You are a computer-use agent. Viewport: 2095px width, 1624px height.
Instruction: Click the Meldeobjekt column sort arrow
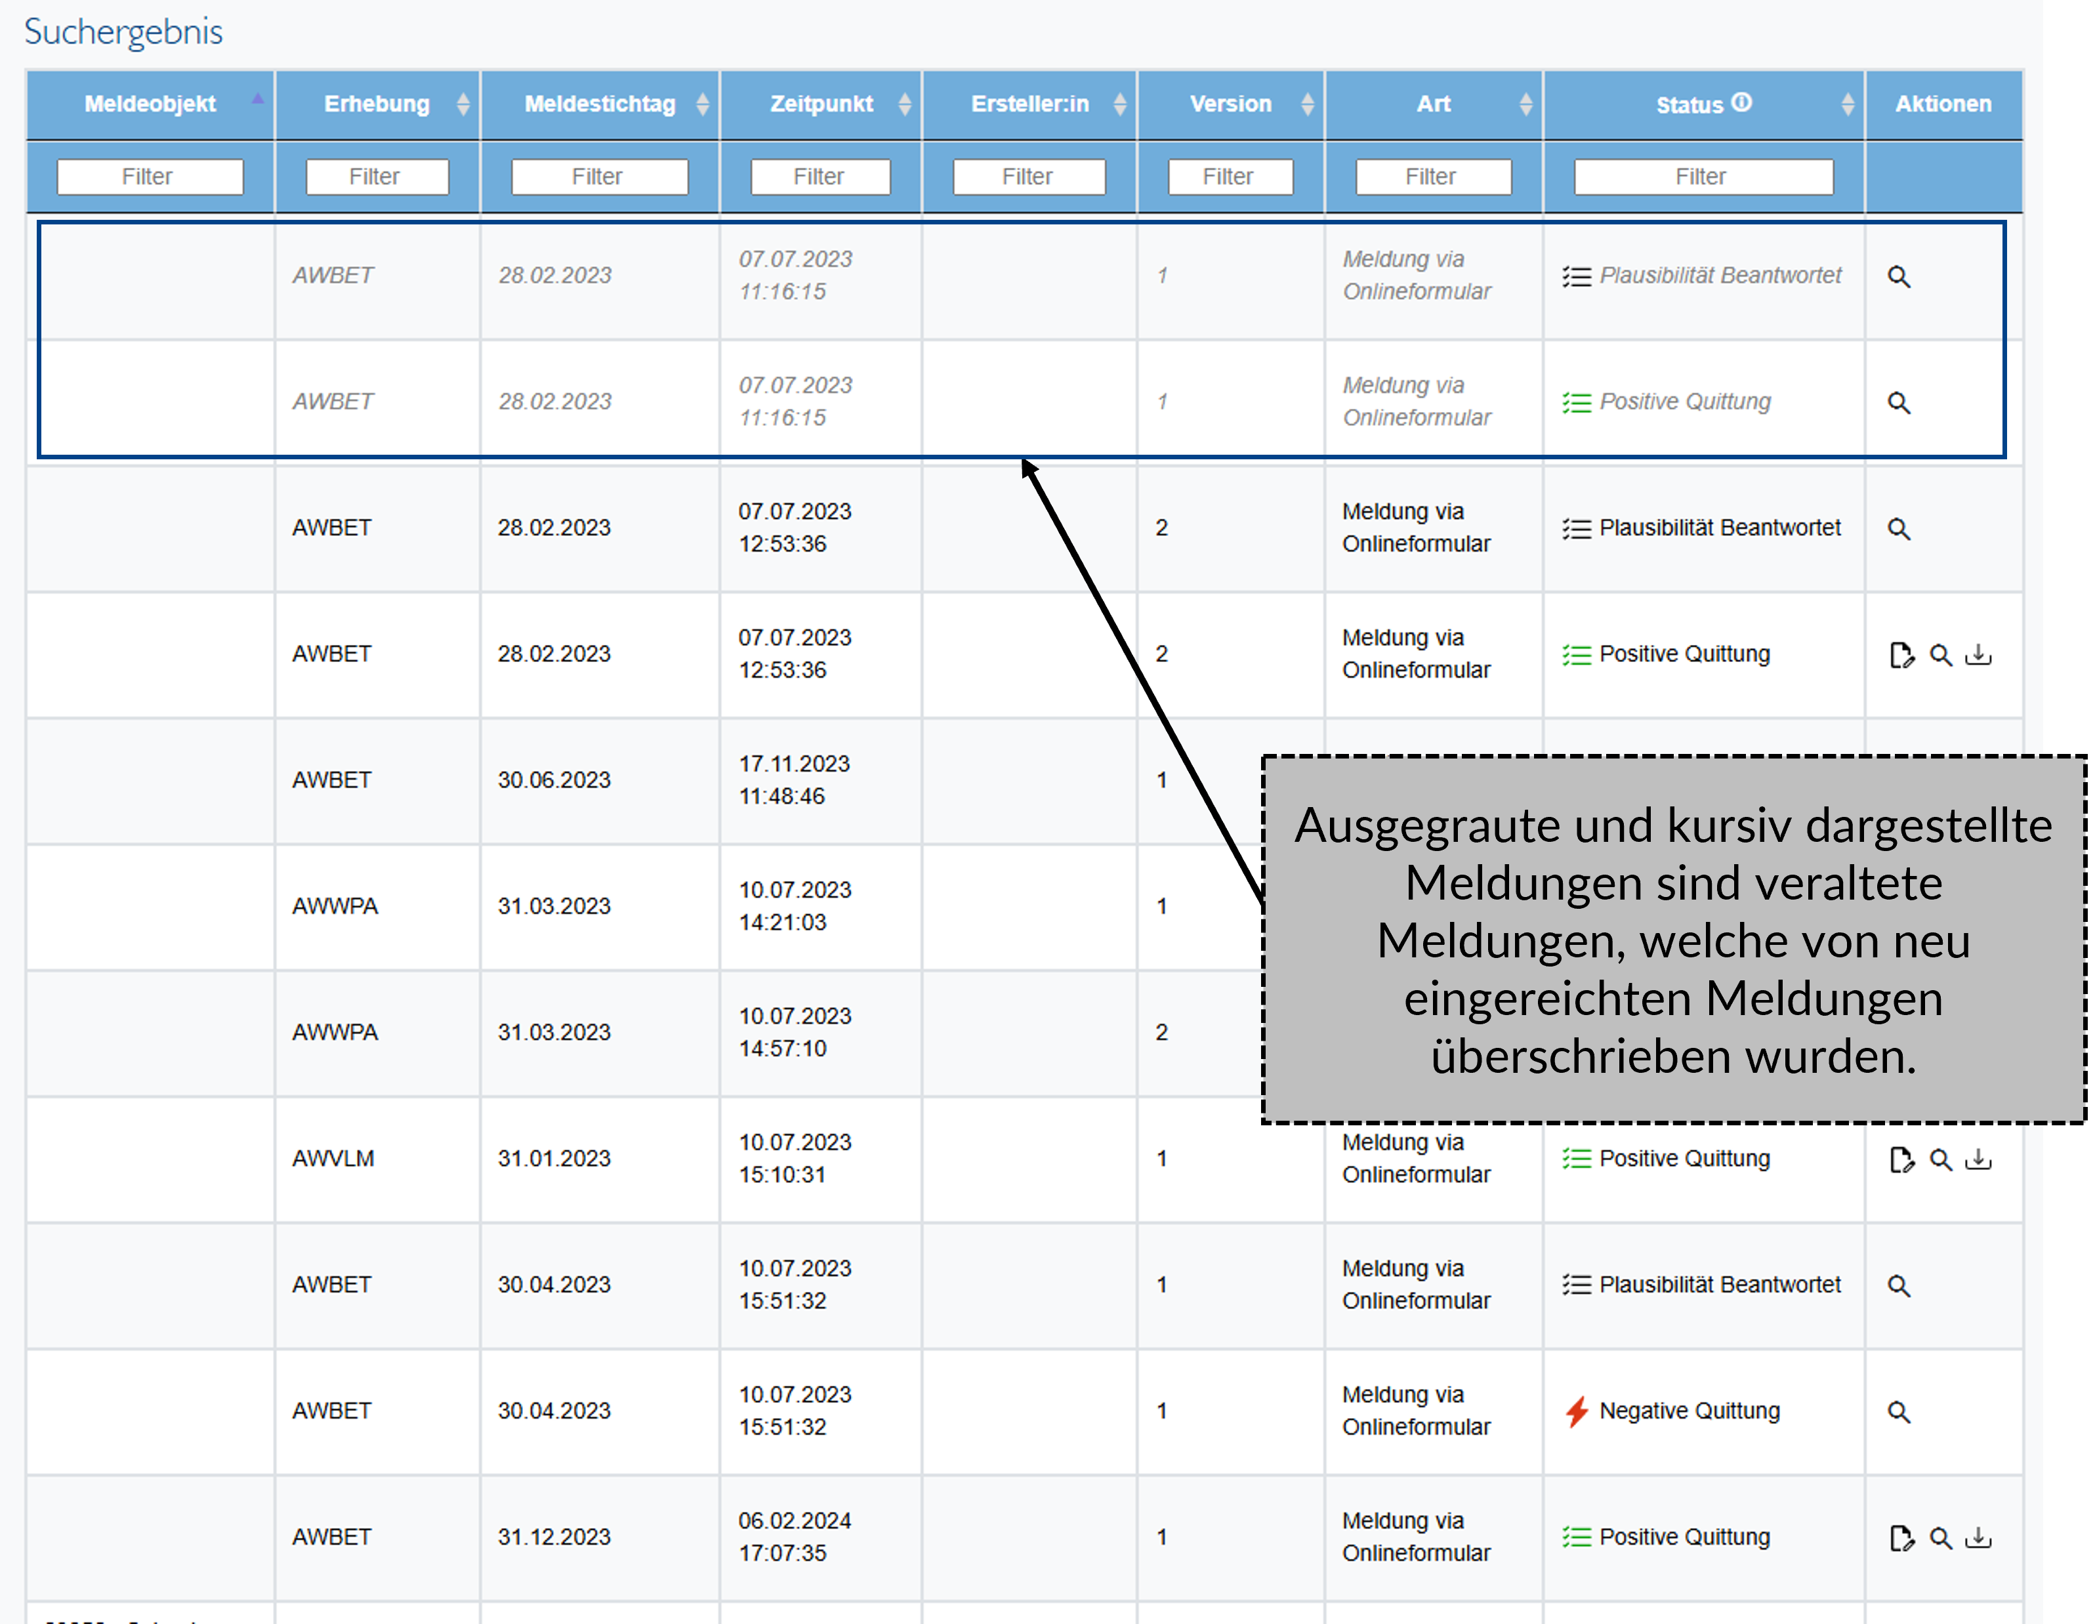[x=257, y=100]
